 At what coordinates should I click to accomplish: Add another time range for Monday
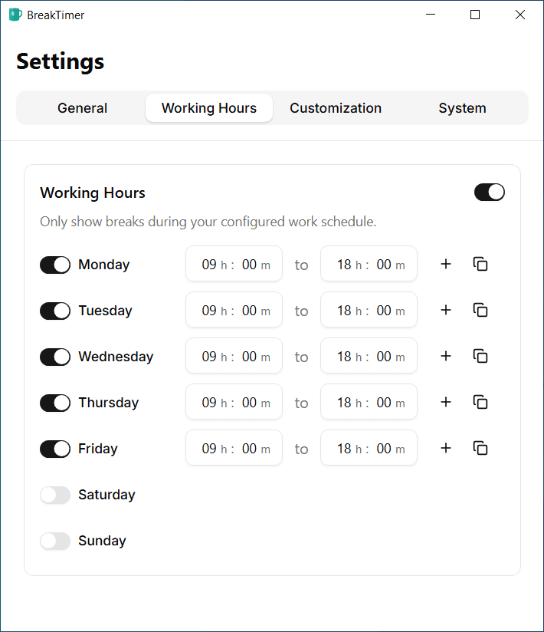click(446, 264)
